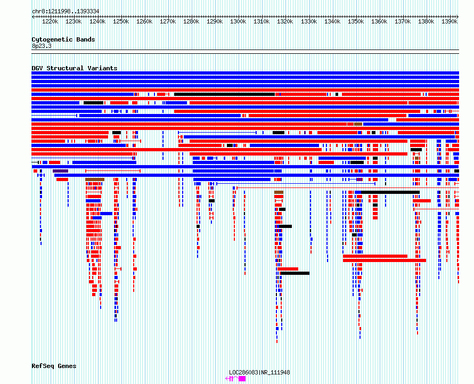Screen dimensions: 474x384
Task: Select the 1370k ruler tick label
Action: (x=403, y=21)
